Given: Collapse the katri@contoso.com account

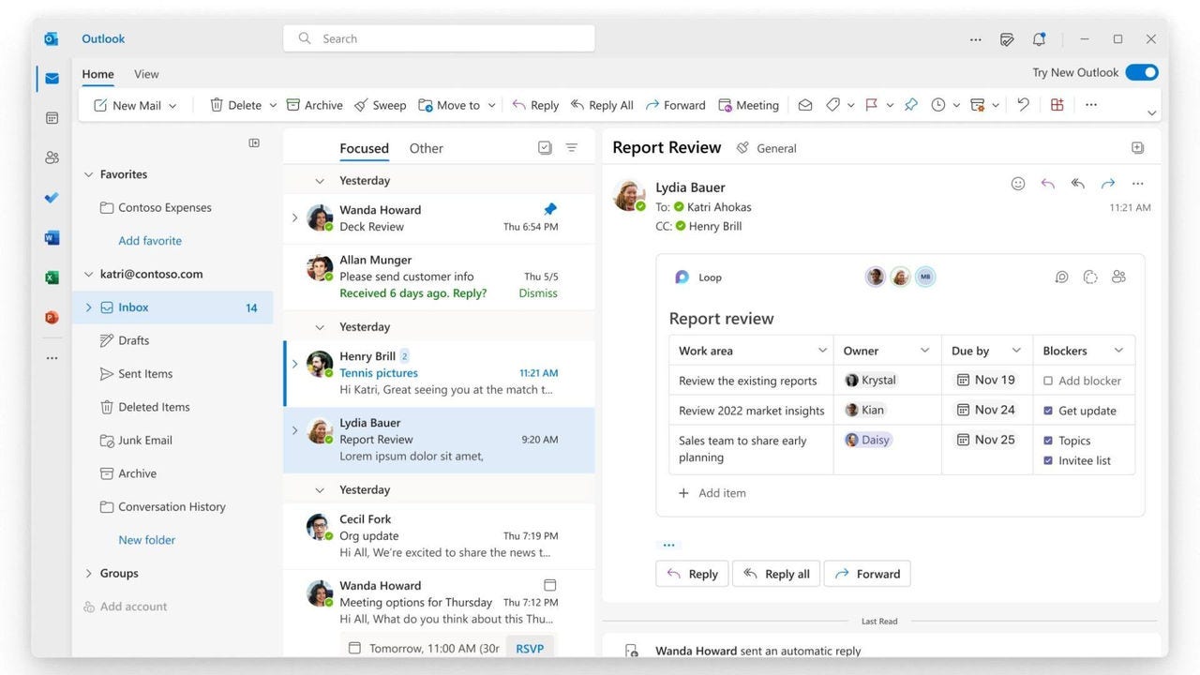Looking at the screenshot, I should tap(88, 275).
